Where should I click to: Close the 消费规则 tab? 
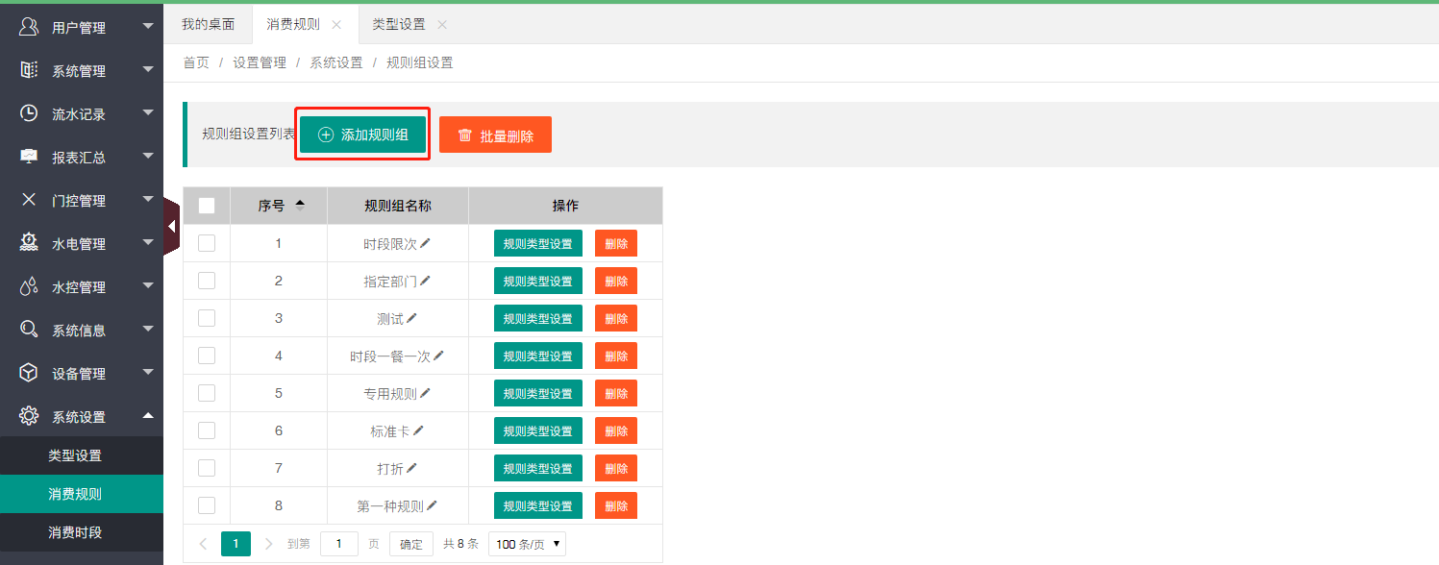335,24
